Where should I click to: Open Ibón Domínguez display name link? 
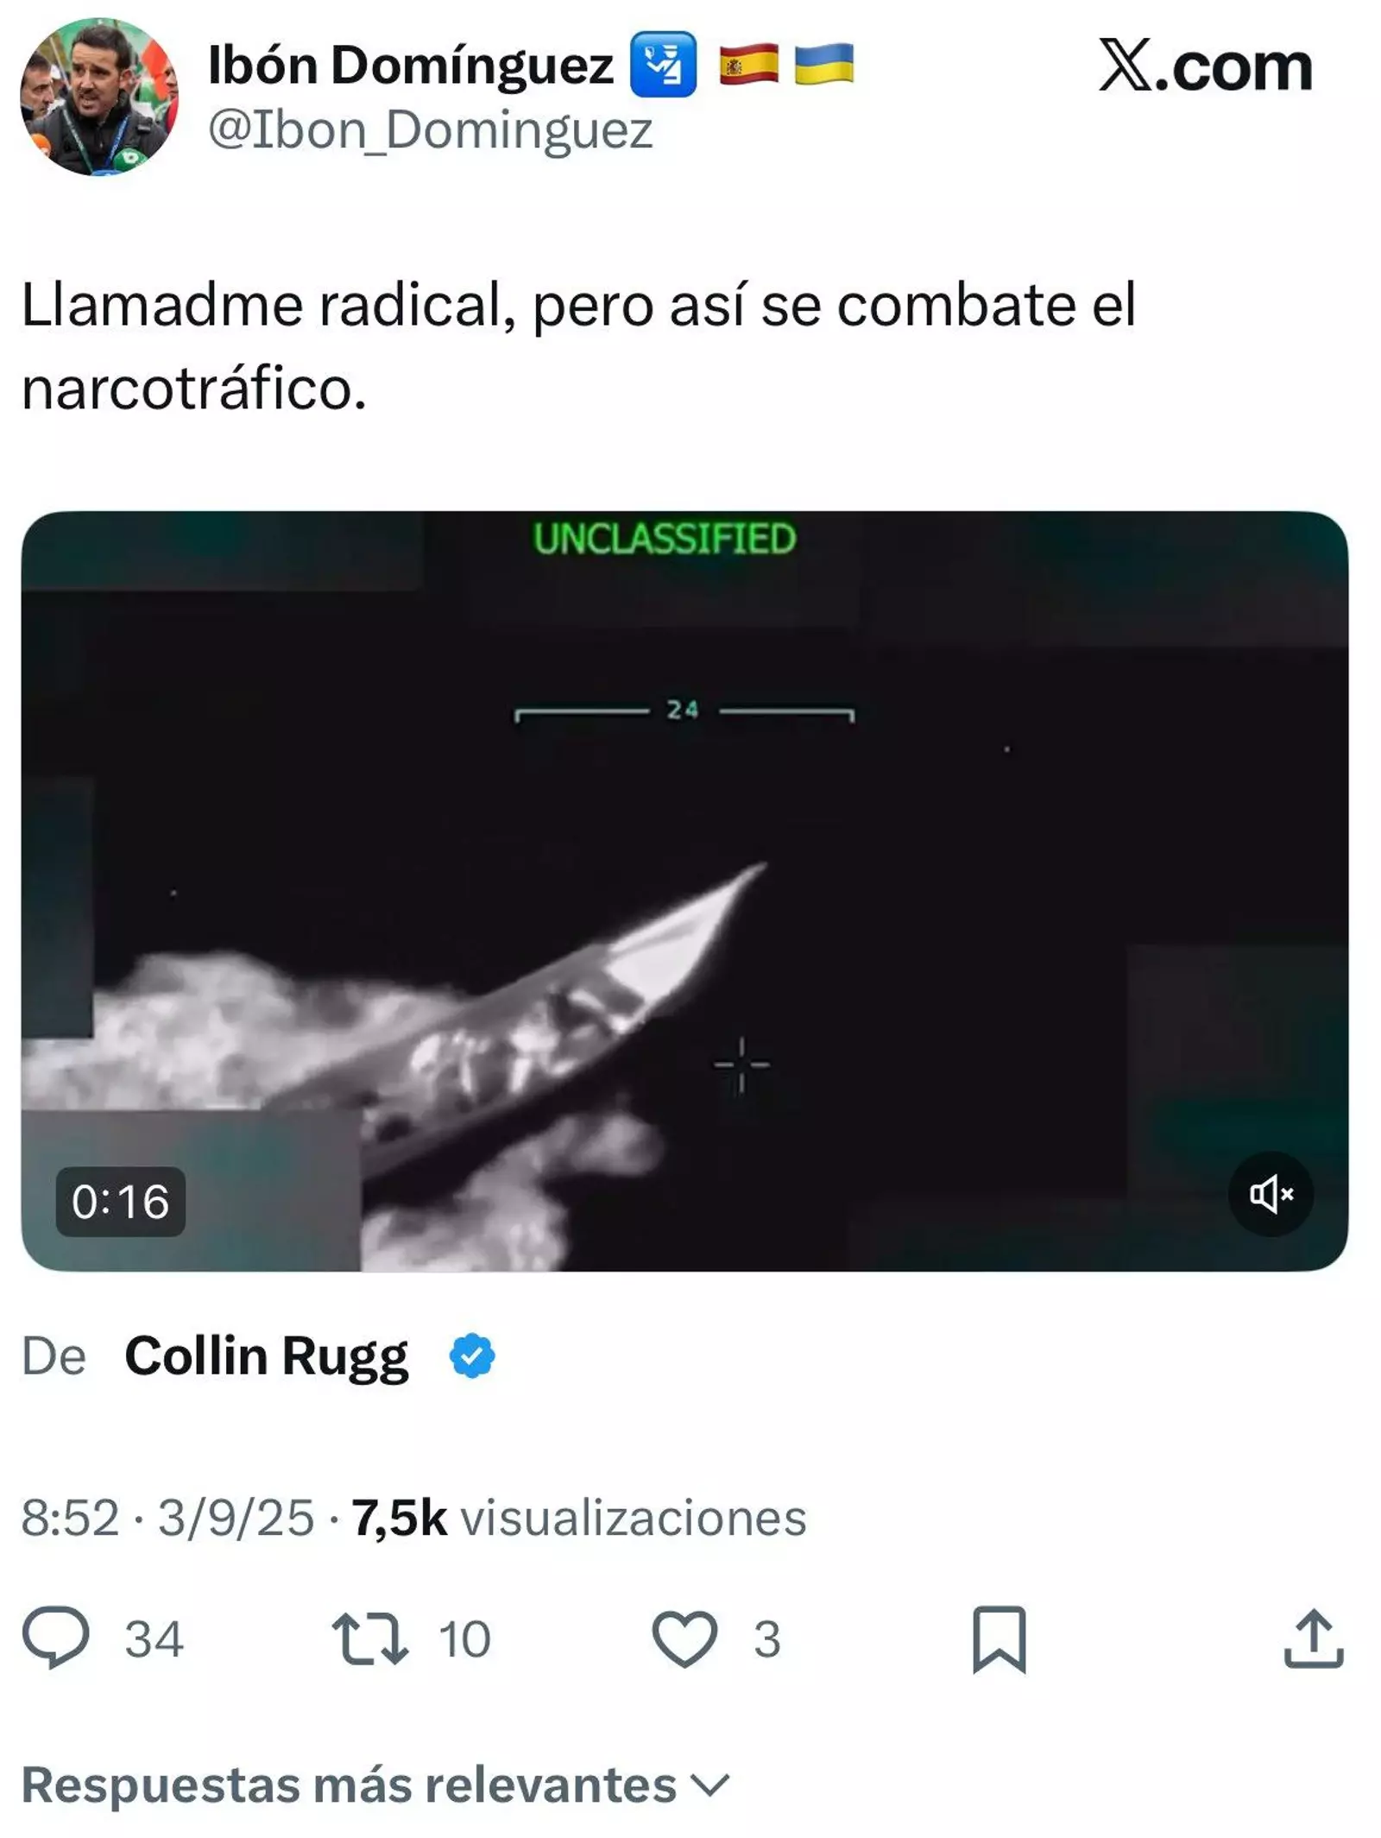411,65
